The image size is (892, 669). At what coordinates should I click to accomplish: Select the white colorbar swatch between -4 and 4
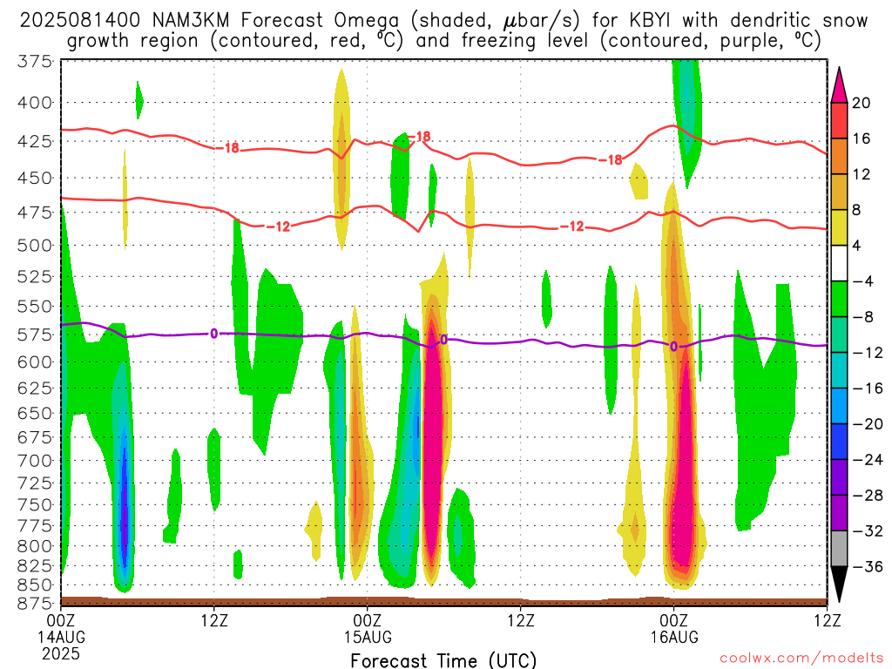pos(839,263)
